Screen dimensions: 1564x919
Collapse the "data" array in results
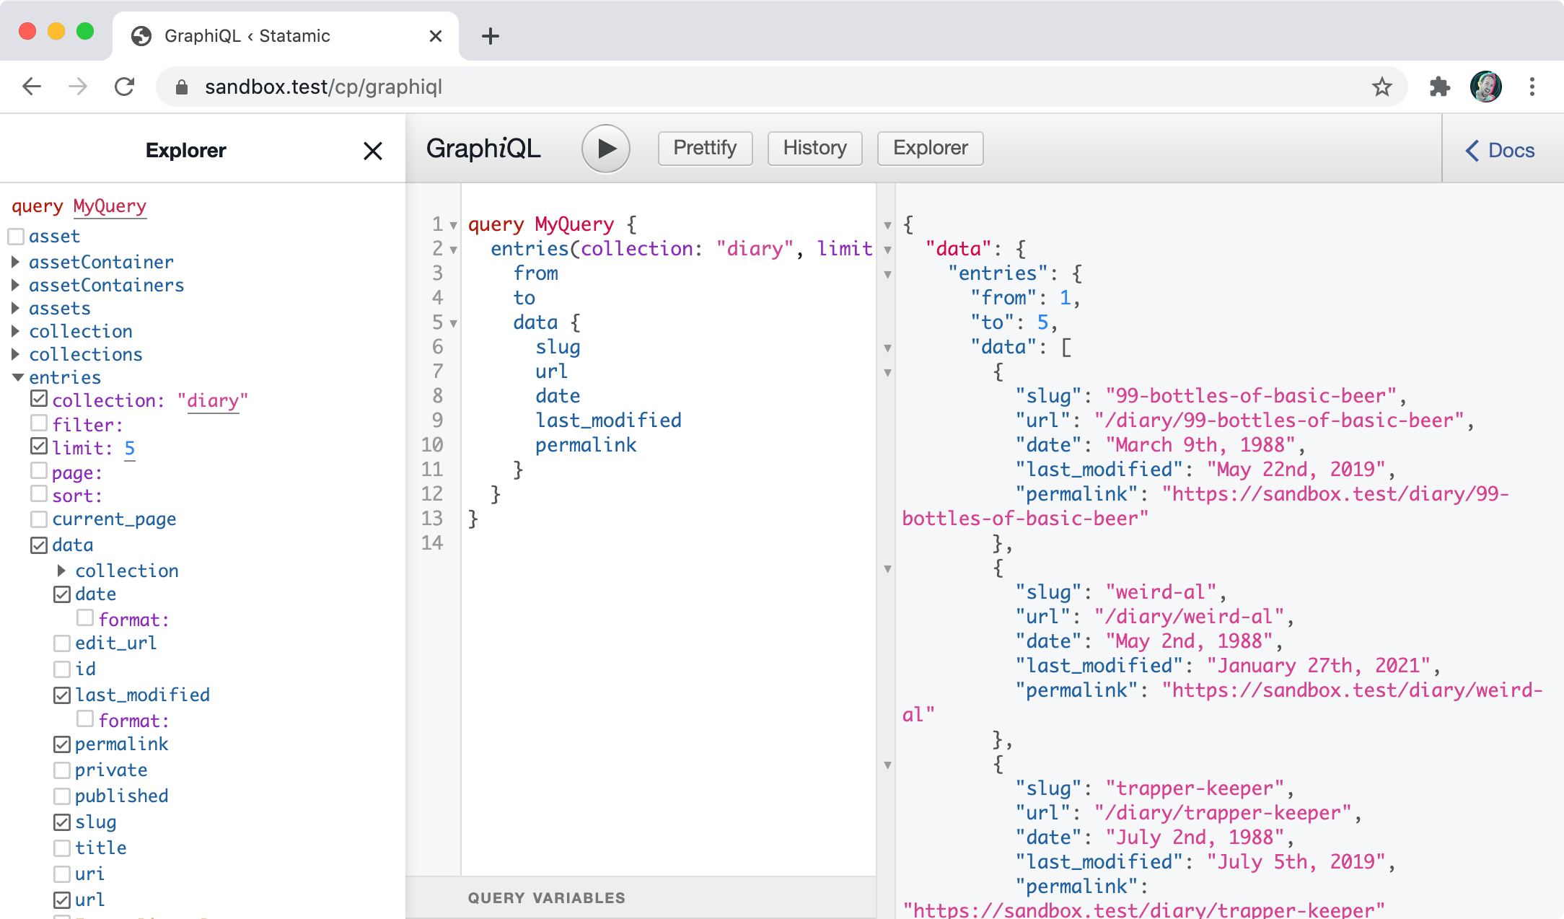click(888, 348)
